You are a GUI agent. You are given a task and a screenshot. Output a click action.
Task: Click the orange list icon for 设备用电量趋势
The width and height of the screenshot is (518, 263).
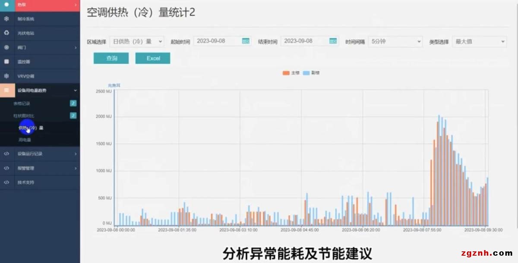(6, 90)
